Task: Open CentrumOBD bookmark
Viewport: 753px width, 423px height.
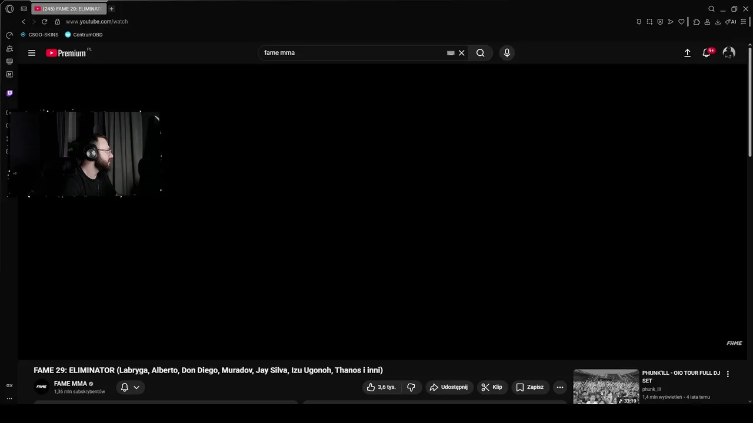Action: [84, 35]
